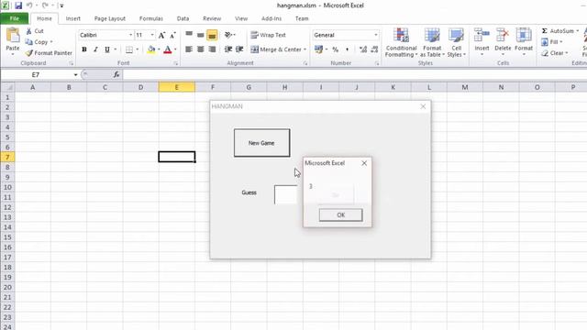The image size is (587, 330).
Task: Click Increase Indent icon
Action: click(239, 49)
